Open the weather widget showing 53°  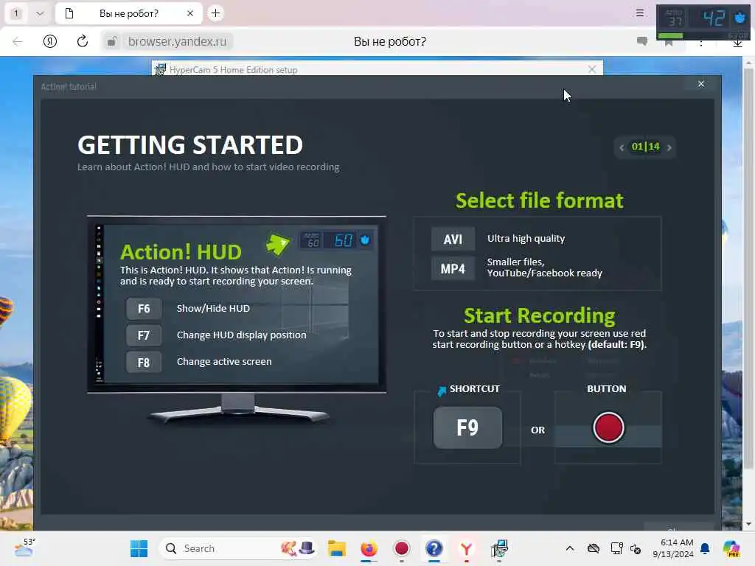(x=24, y=548)
